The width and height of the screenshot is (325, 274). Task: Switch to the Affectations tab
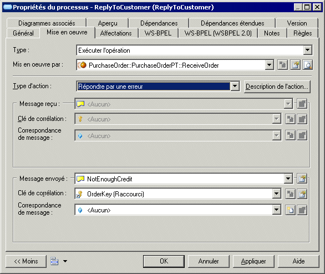(x=116, y=33)
